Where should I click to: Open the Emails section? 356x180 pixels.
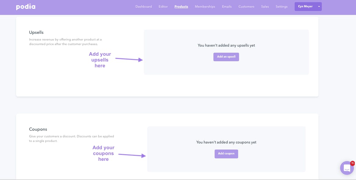227,7
